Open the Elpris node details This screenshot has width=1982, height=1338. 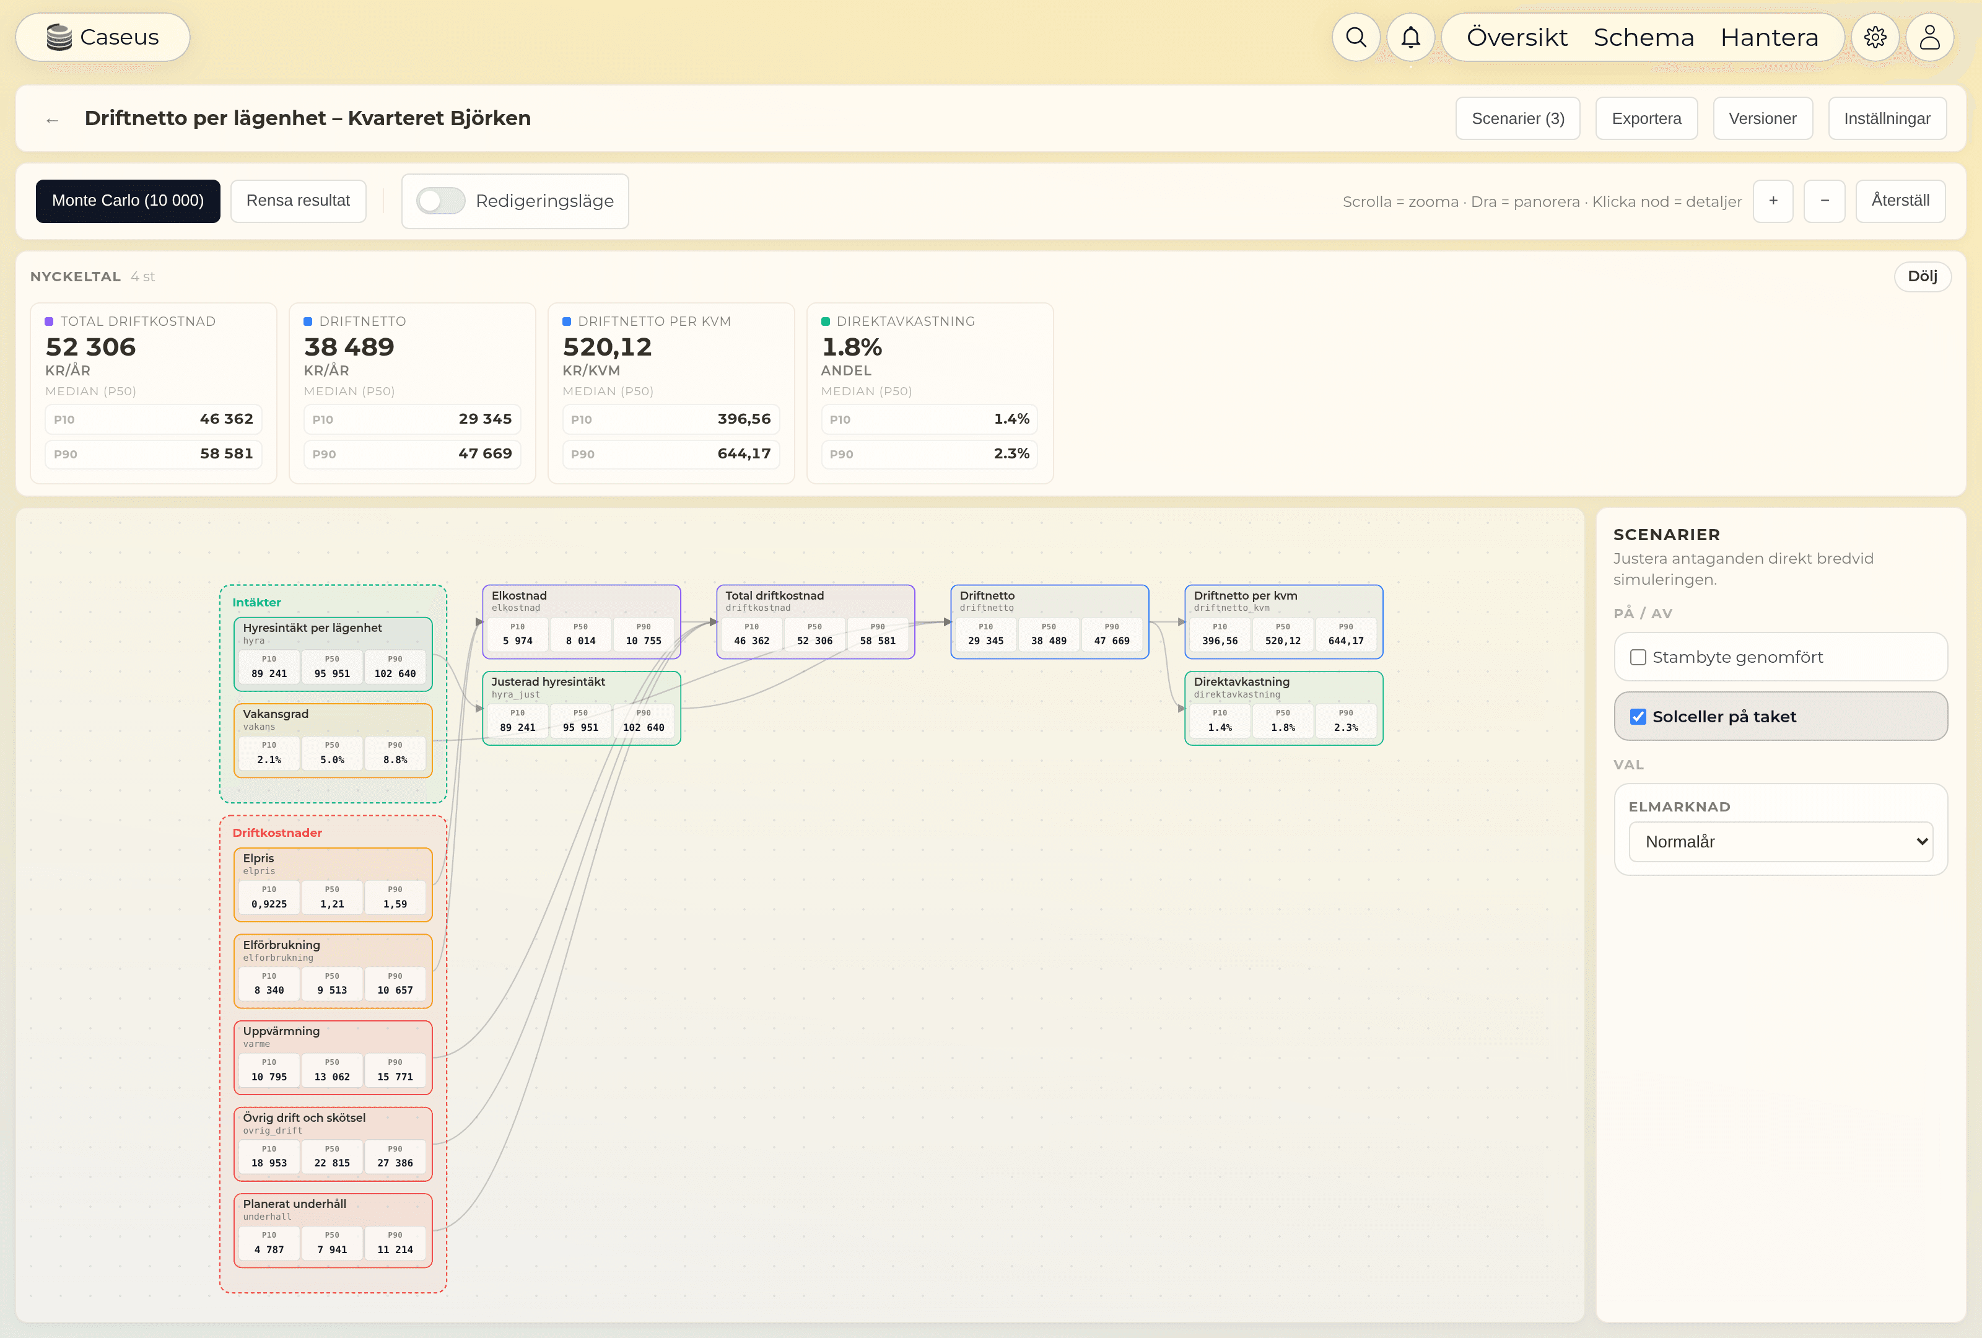[x=333, y=885]
